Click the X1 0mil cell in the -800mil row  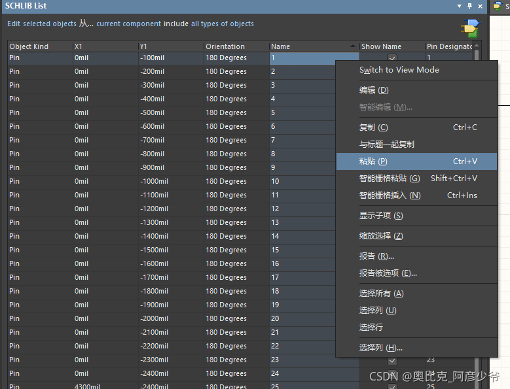point(105,154)
